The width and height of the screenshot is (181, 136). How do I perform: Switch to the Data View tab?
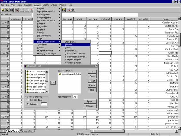[12, 131]
